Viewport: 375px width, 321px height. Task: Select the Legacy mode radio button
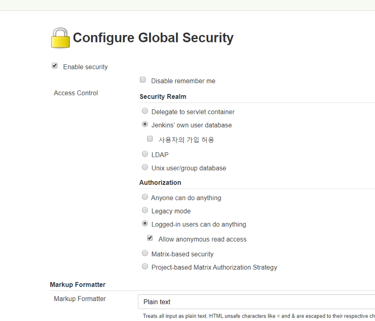coord(145,210)
